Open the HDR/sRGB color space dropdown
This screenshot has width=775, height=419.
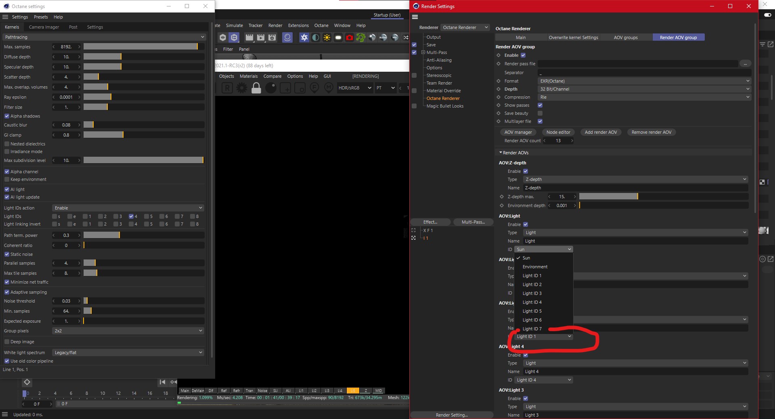355,88
